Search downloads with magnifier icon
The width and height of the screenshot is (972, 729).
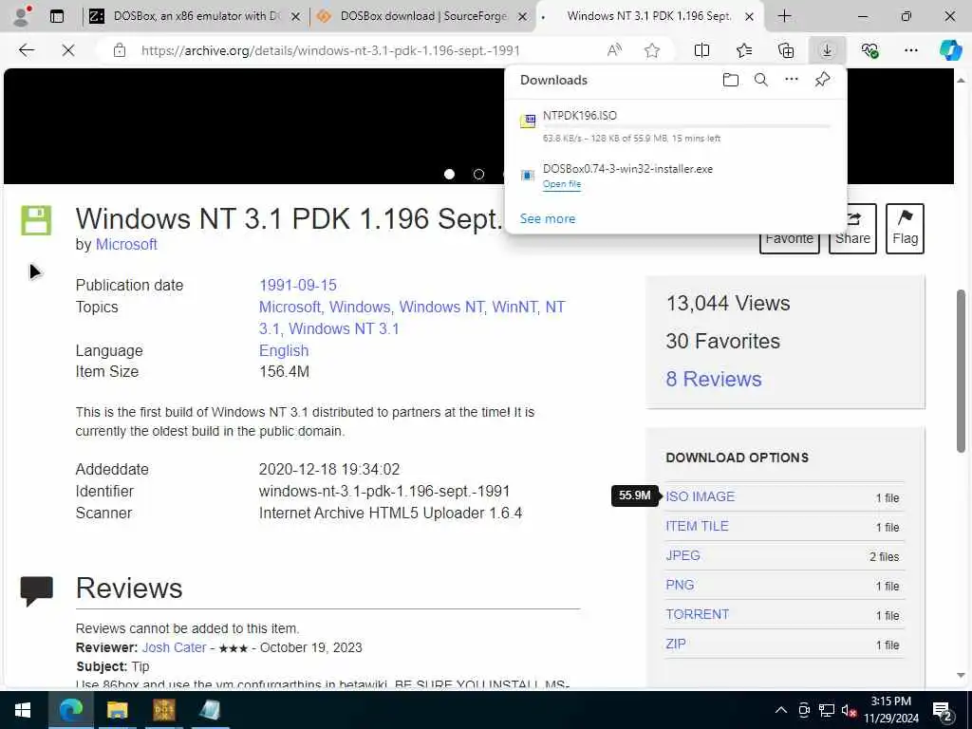(x=761, y=80)
